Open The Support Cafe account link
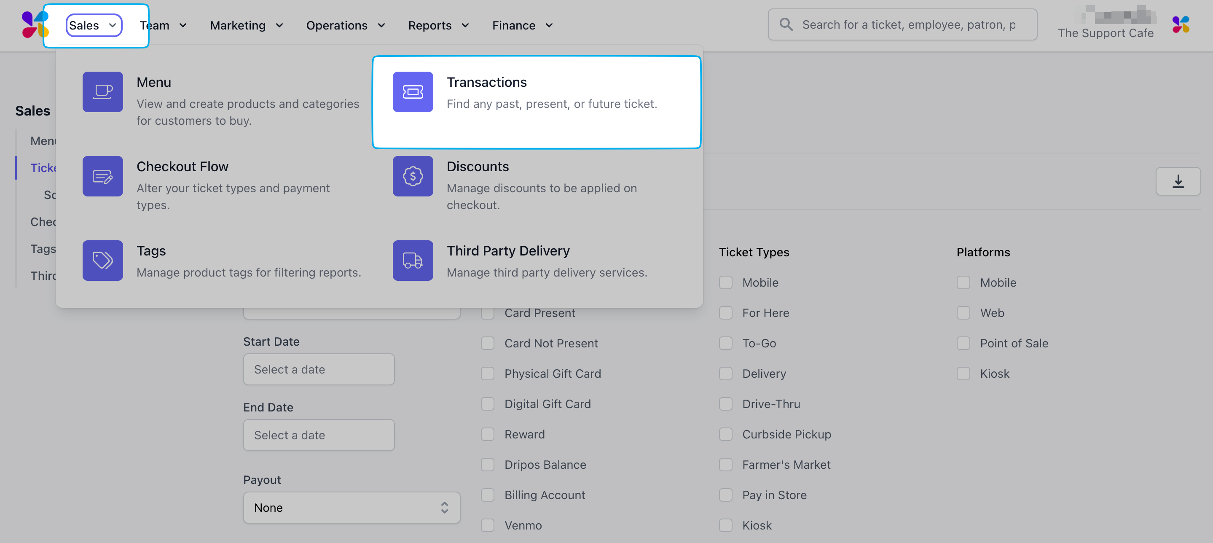Image resolution: width=1213 pixels, height=543 pixels. 1105,33
